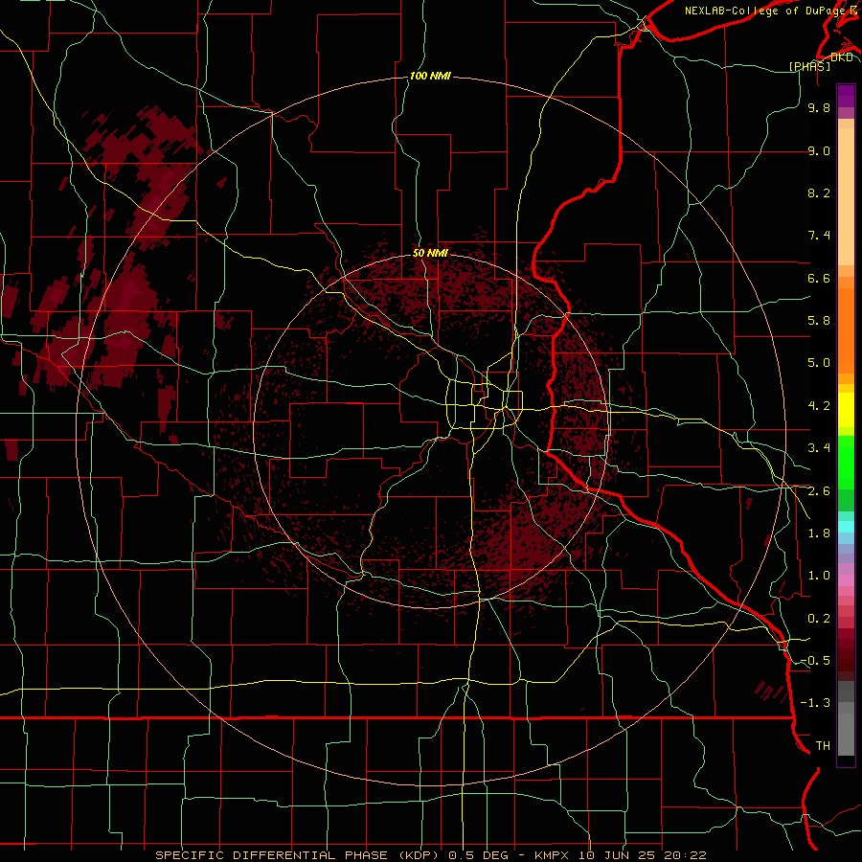The height and width of the screenshot is (862, 862).
Task: Click the 7.4 scale value
Action: (819, 236)
